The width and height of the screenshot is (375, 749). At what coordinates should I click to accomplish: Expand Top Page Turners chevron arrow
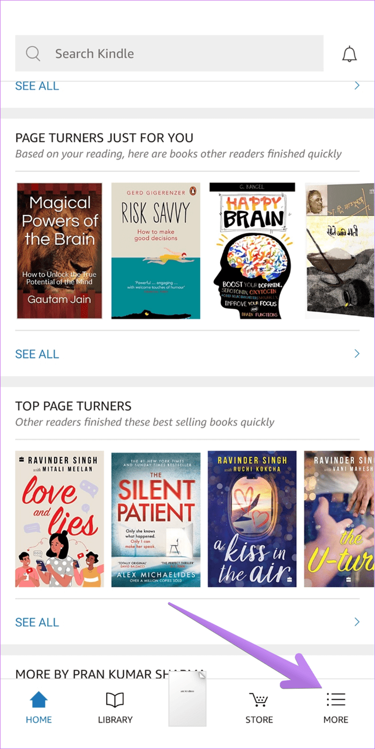357,622
